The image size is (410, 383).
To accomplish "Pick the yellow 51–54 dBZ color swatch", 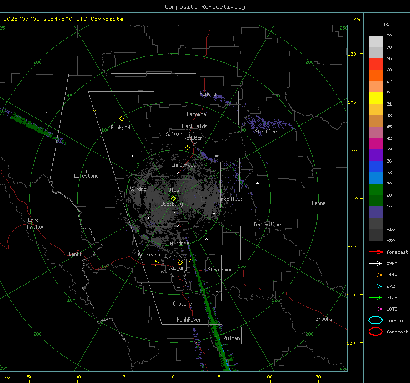I will coord(375,98).
